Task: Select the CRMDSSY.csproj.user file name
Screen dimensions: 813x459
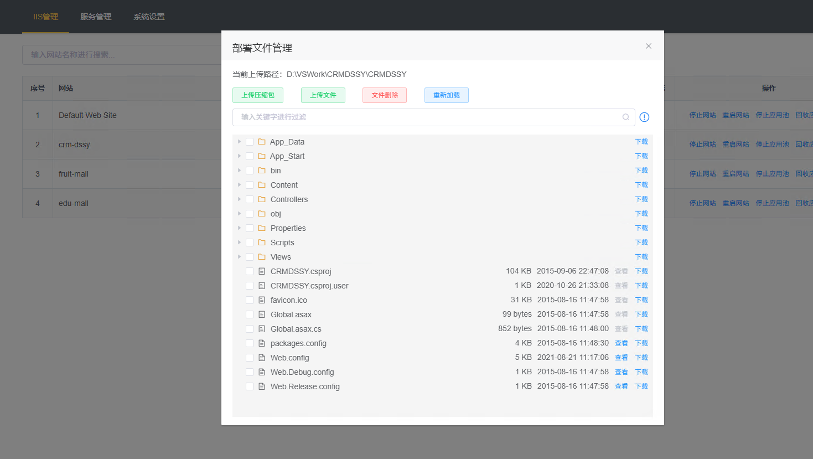Action: tap(309, 286)
